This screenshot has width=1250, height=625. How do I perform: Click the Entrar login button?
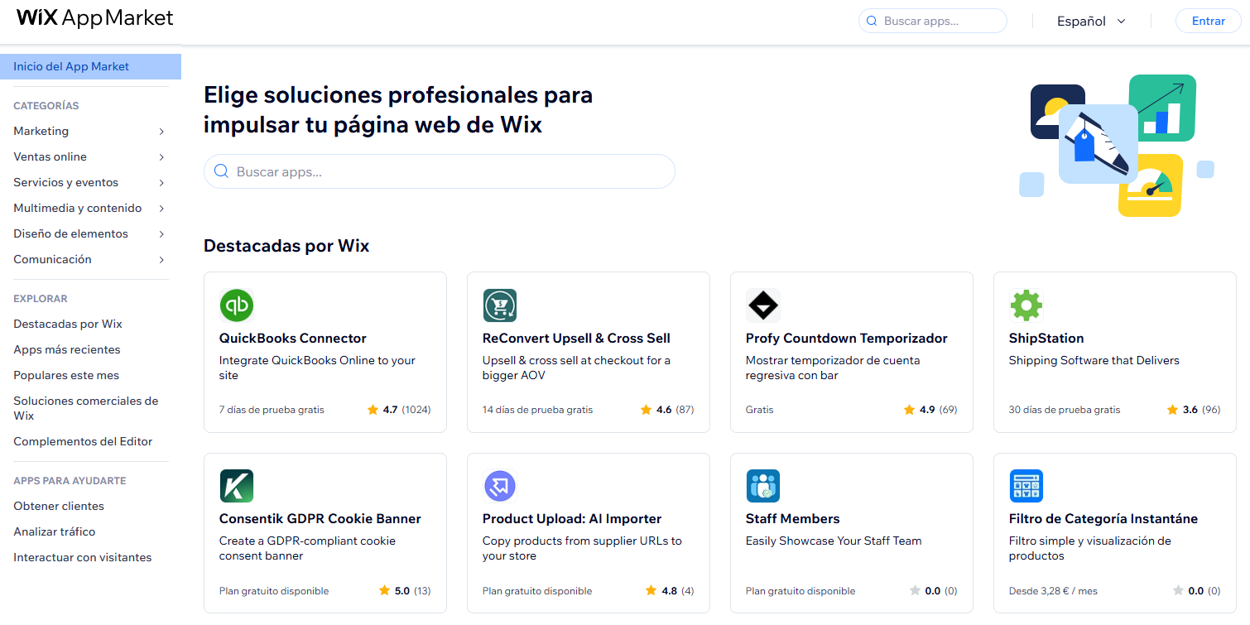click(x=1208, y=21)
